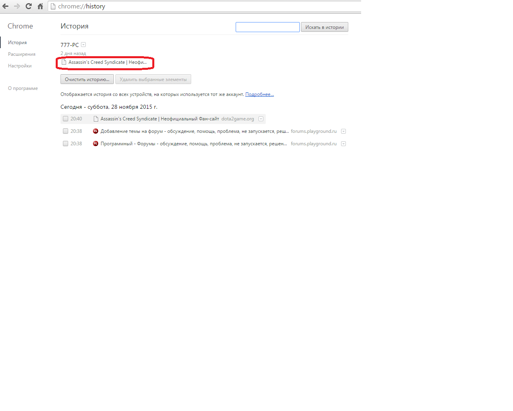Select checkbox next to 'Добавление темы на форум'
Screen dimensions: 513x411
[65, 131]
